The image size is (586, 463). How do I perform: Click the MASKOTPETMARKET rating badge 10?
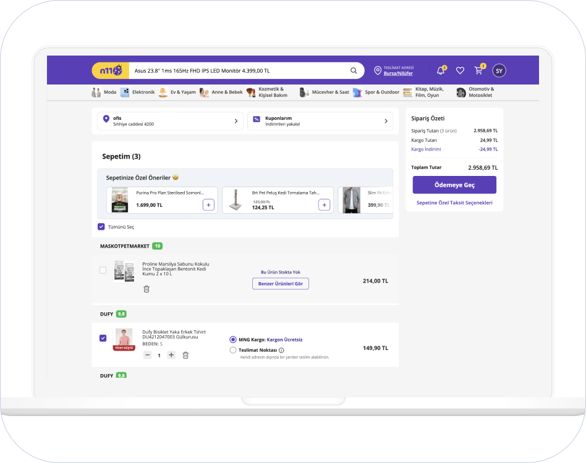158,246
